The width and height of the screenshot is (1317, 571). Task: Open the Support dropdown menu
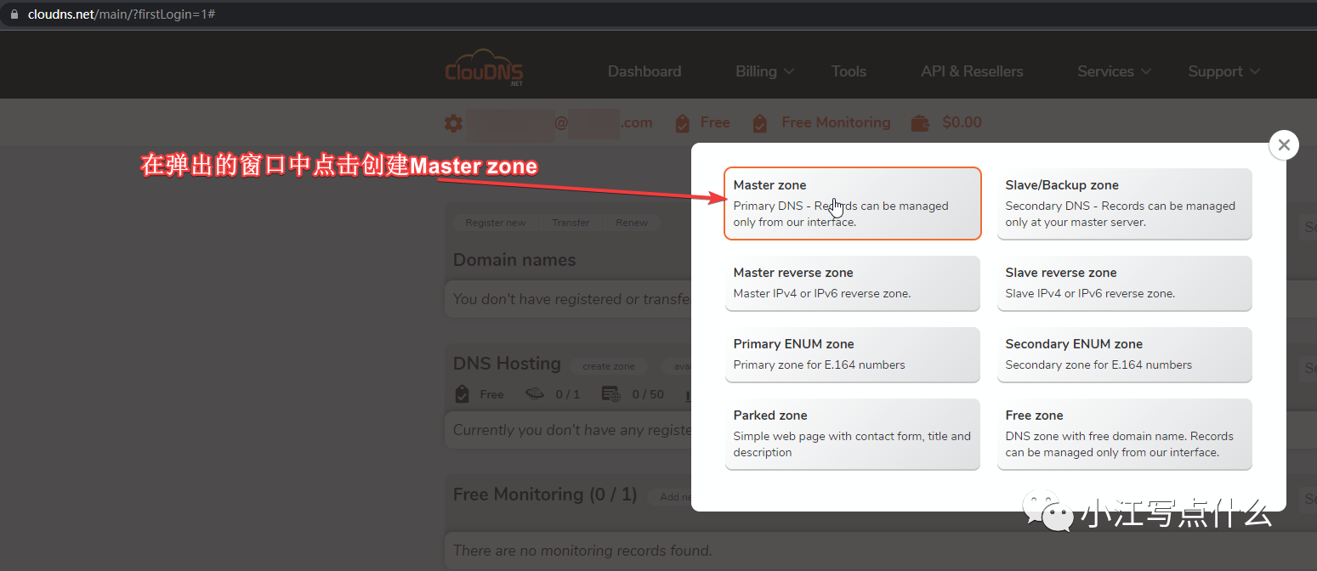point(1223,71)
